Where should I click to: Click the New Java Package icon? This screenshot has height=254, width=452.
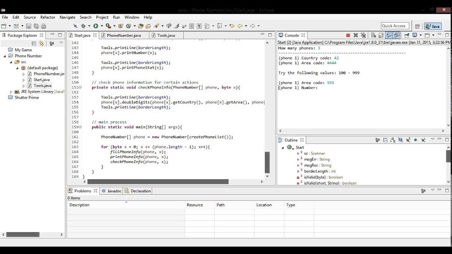pos(120,26)
